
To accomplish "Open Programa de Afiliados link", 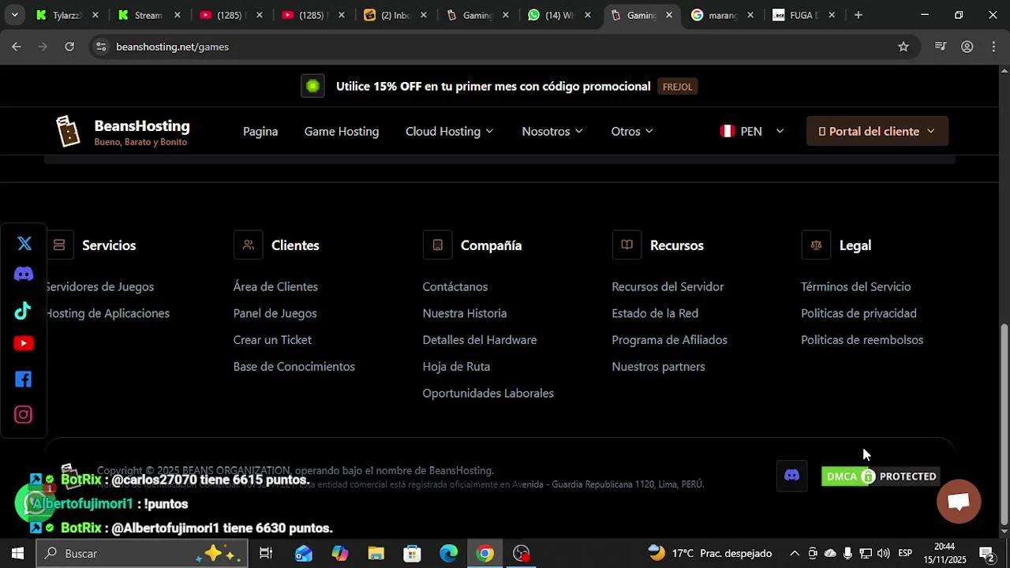I will (x=669, y=340).
